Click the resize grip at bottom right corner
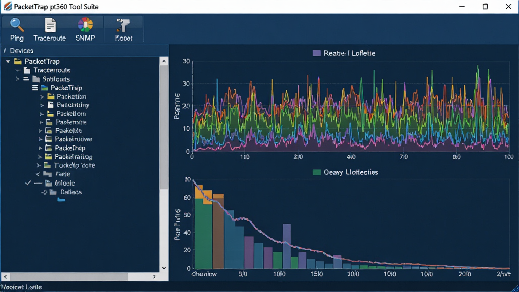This screenshot has width=519, height=292. pos(515,288)
